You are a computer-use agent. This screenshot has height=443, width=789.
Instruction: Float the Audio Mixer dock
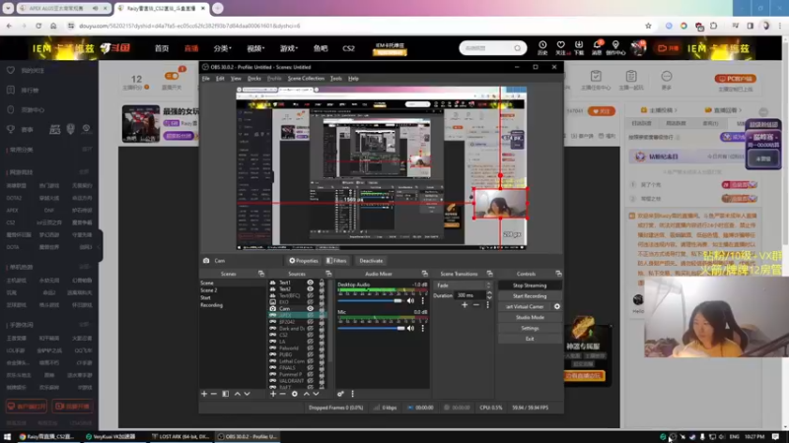(425, 274)
